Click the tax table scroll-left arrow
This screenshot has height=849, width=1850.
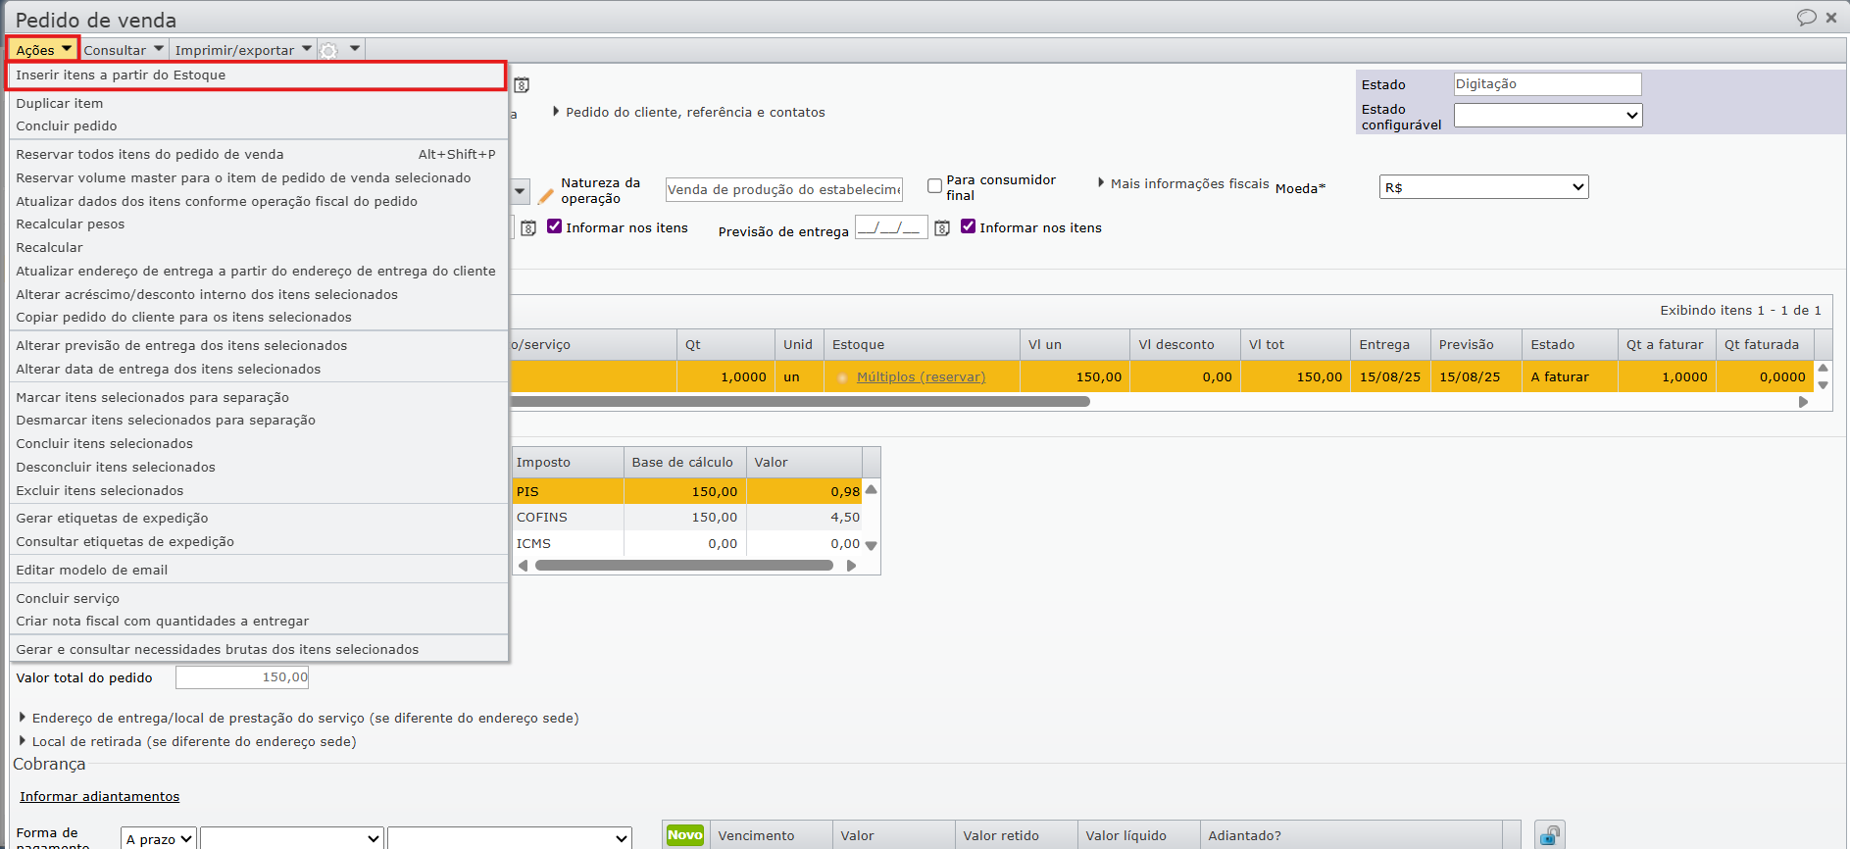tap(523, 566)
